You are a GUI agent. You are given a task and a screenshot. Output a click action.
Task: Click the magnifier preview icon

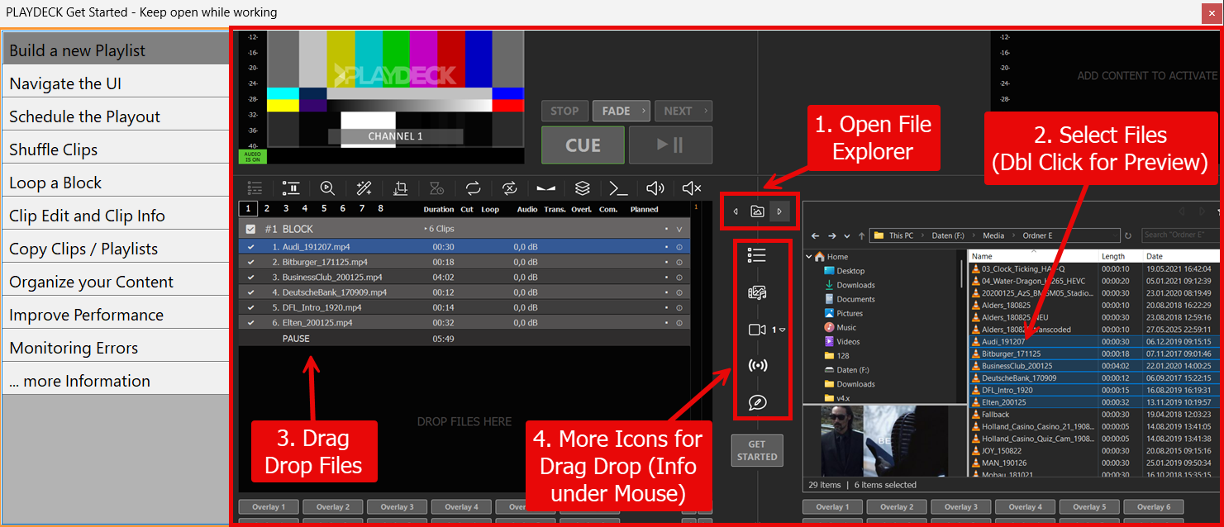[x=327, y=188]
